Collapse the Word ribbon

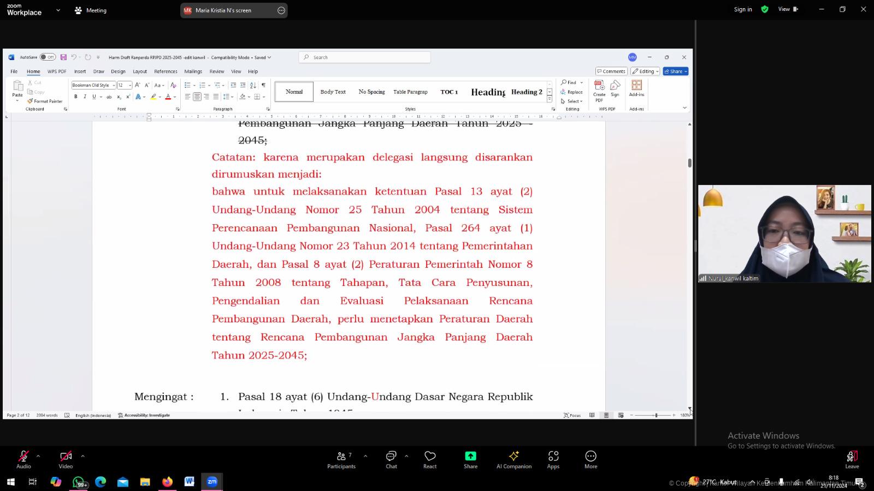pyautogui.click(x=684, y=108)
